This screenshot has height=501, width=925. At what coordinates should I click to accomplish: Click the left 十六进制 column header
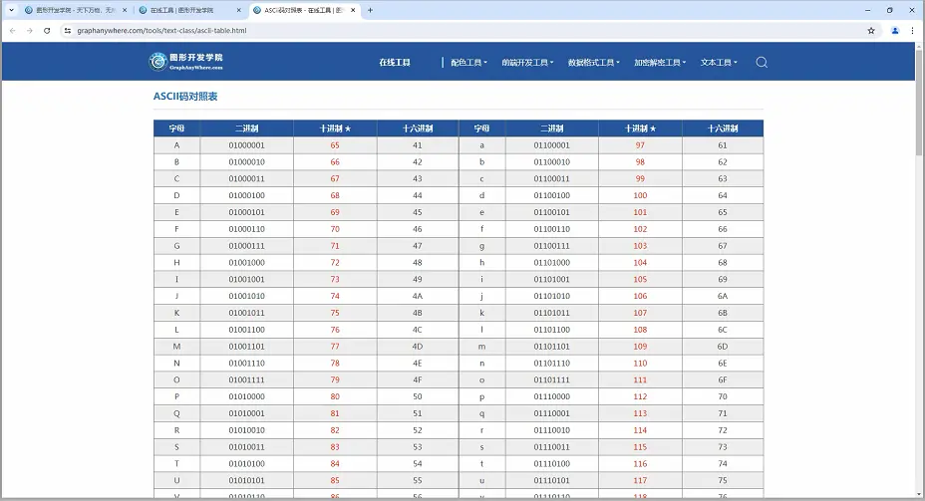point(418,127)
